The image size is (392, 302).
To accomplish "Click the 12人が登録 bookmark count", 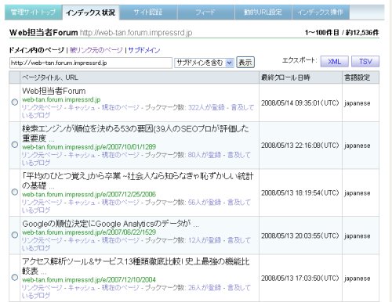I will click(205, 240).
